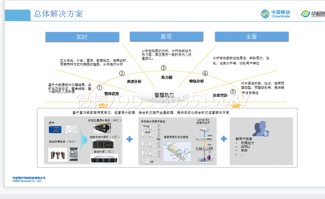
Task: Click the slide title 总体解决方案
Action: tap(58, 14)
